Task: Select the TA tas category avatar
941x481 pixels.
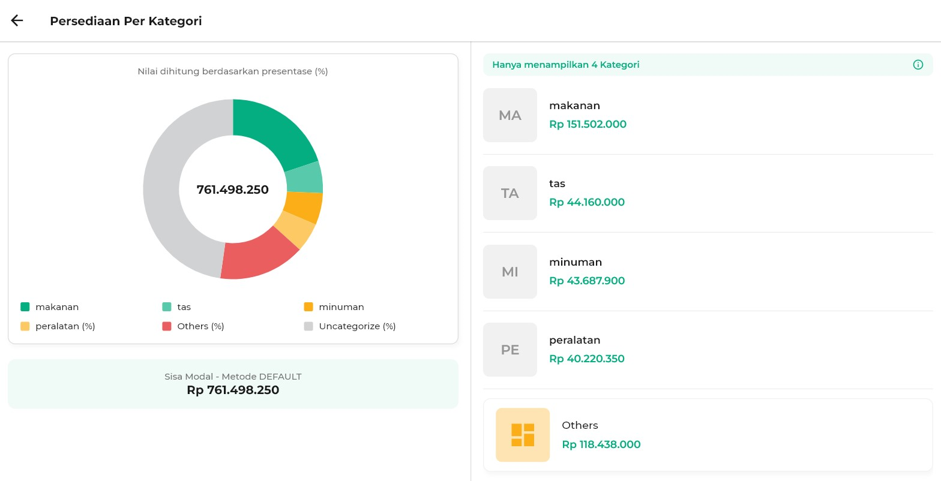Action: pos(510,193)
